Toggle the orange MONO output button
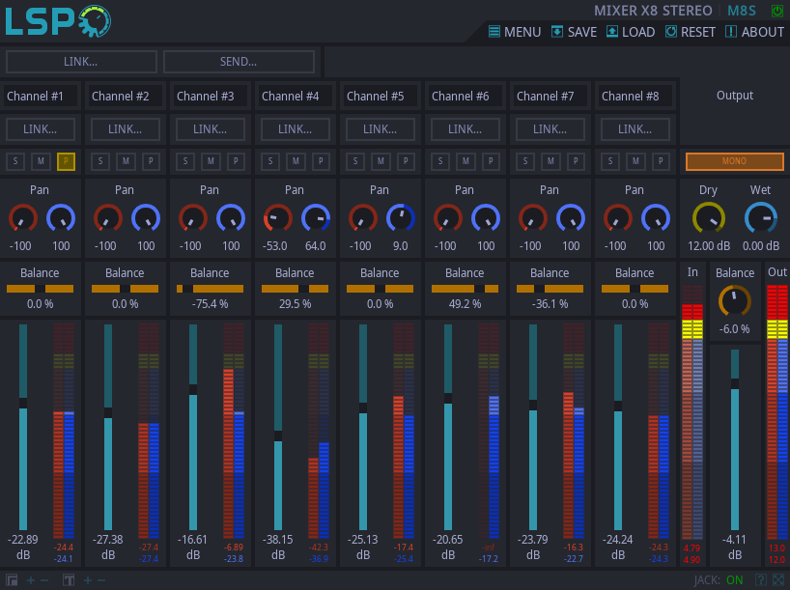The height and width of the screenshot is (590, 790). pyautogui.click(x=735, y=161)
